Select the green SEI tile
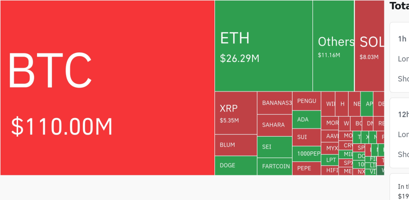The height and width of the screenshot is (200, 409). click(274, 147)
